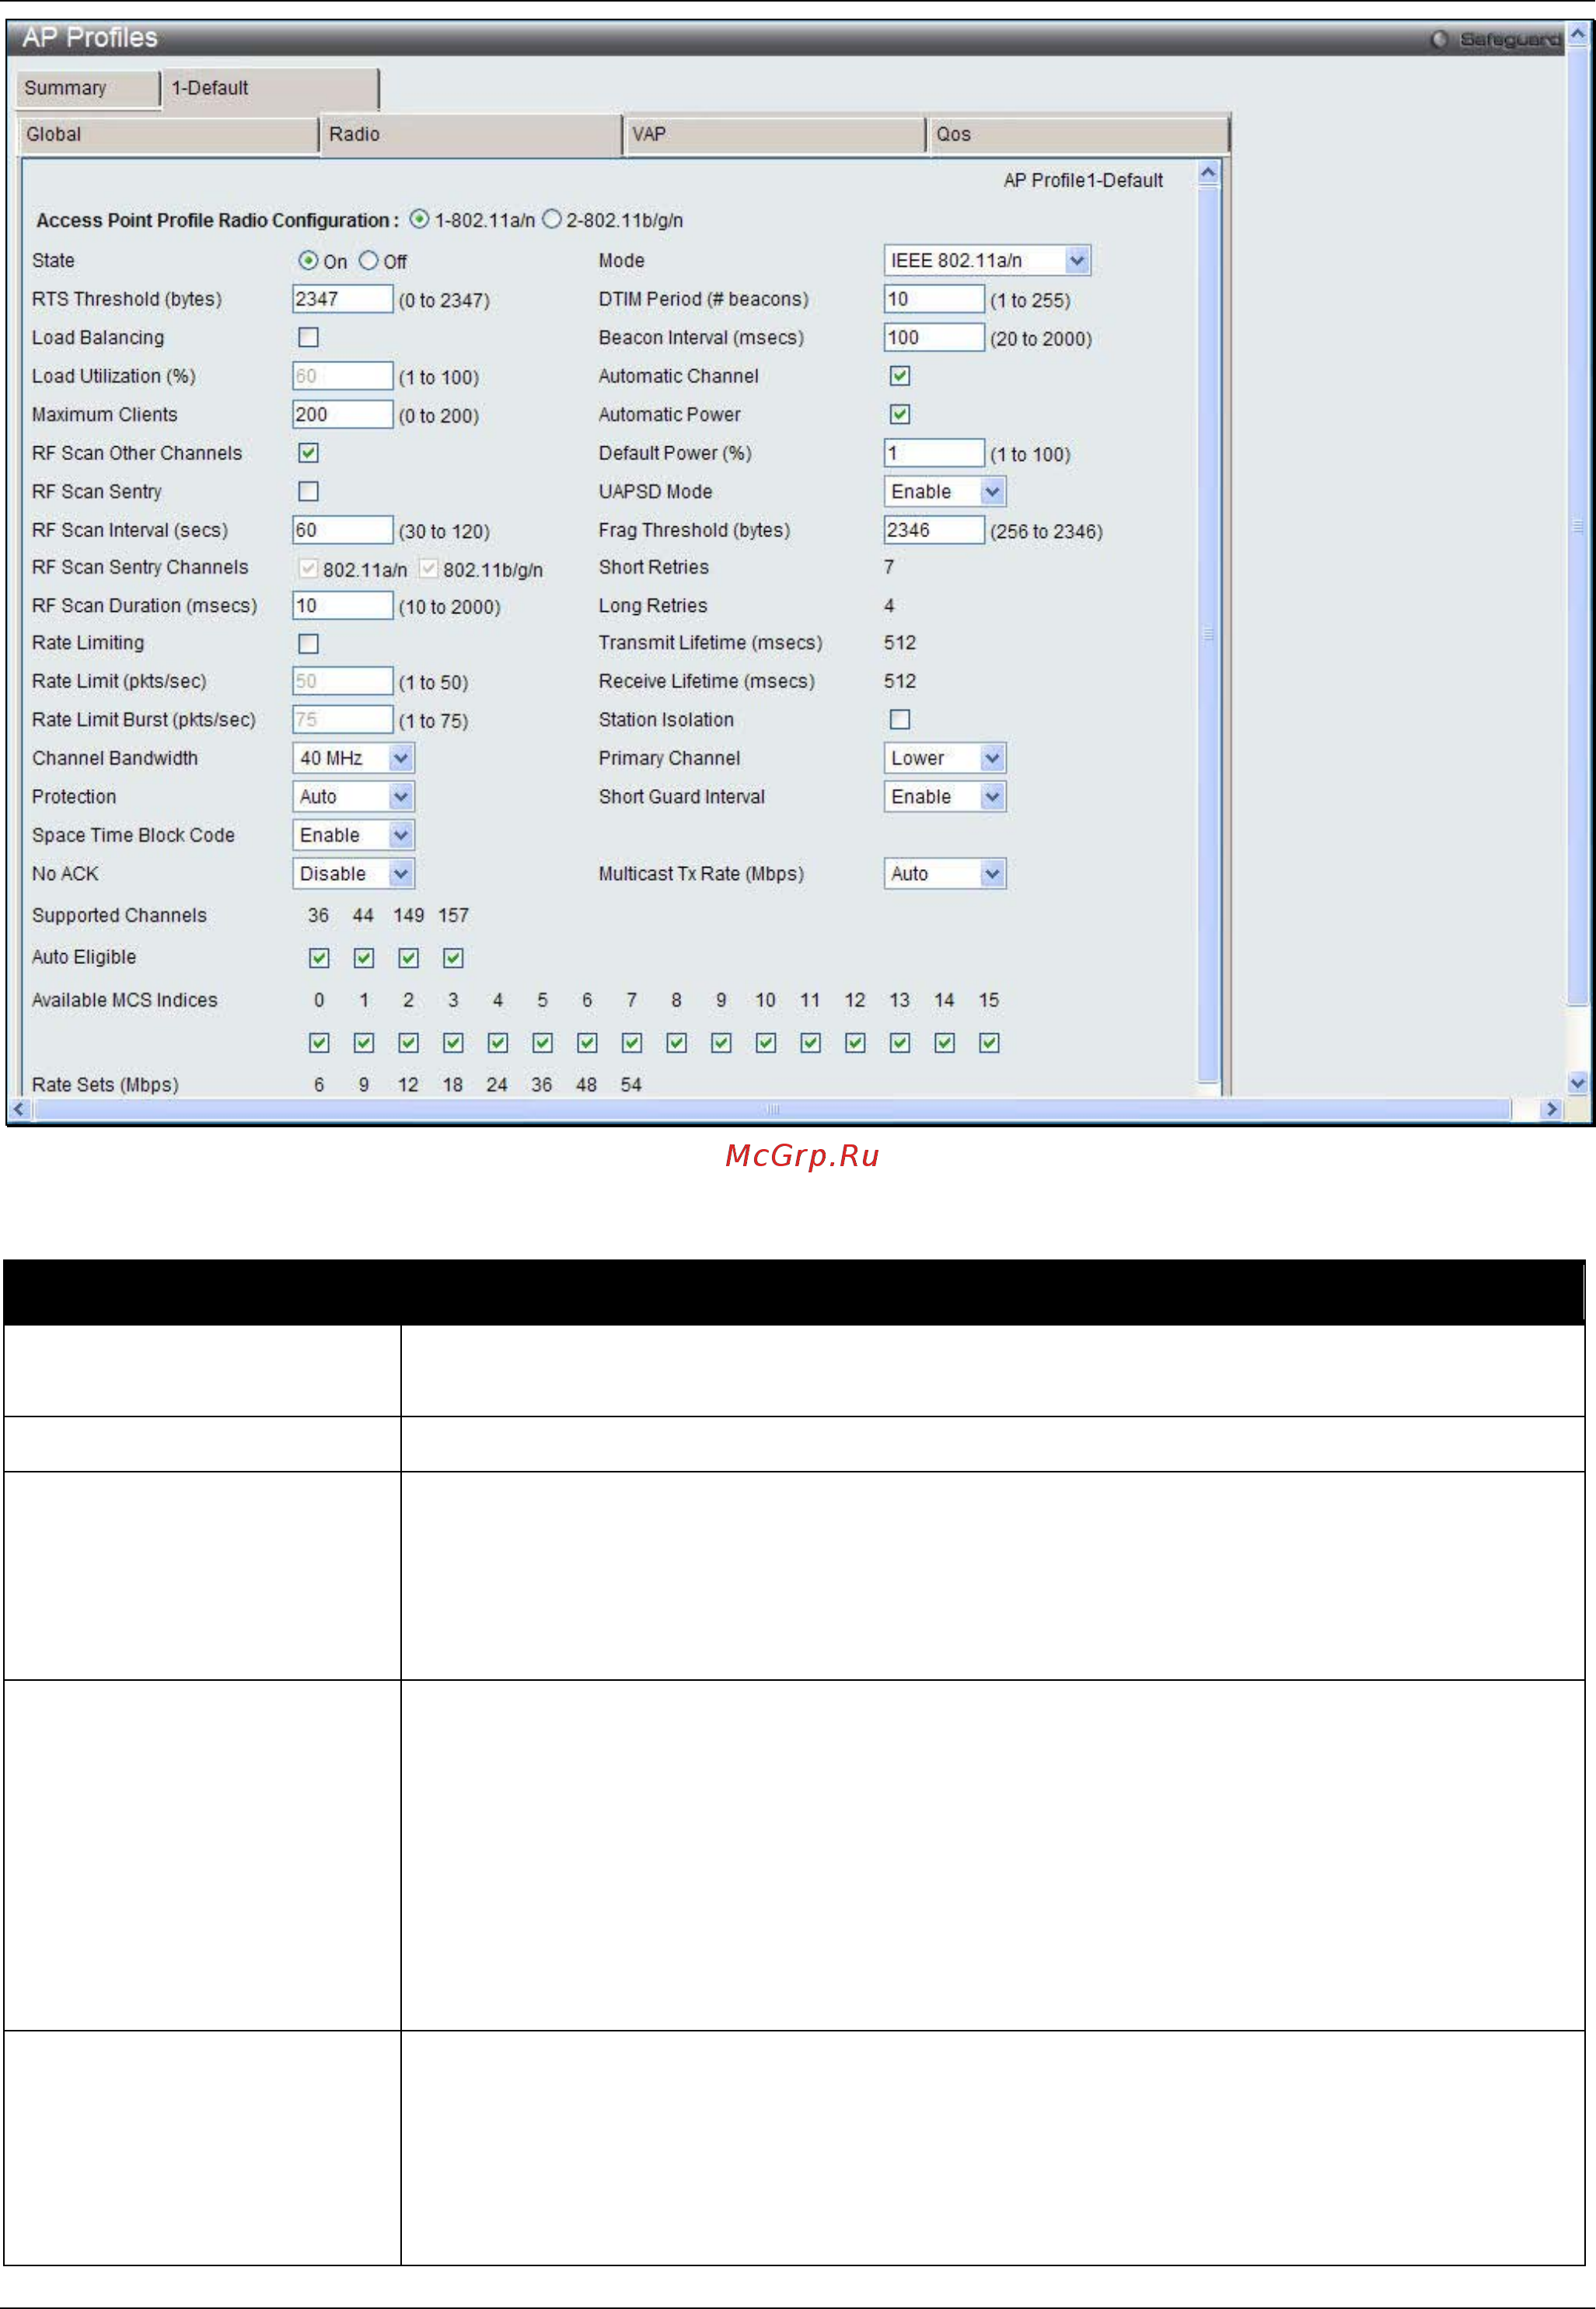
Task: Select the 1-802.11a/n radio option
Action: point(420,219)
